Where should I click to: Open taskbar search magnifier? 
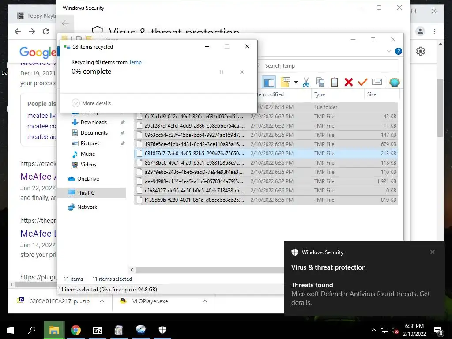click(32, 330)
